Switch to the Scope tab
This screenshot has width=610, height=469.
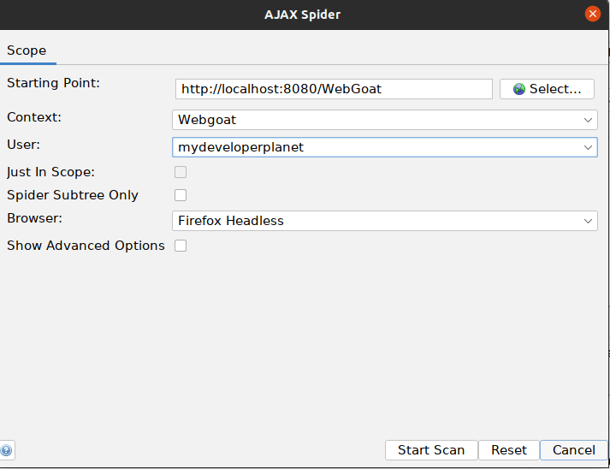pos(27,50)
